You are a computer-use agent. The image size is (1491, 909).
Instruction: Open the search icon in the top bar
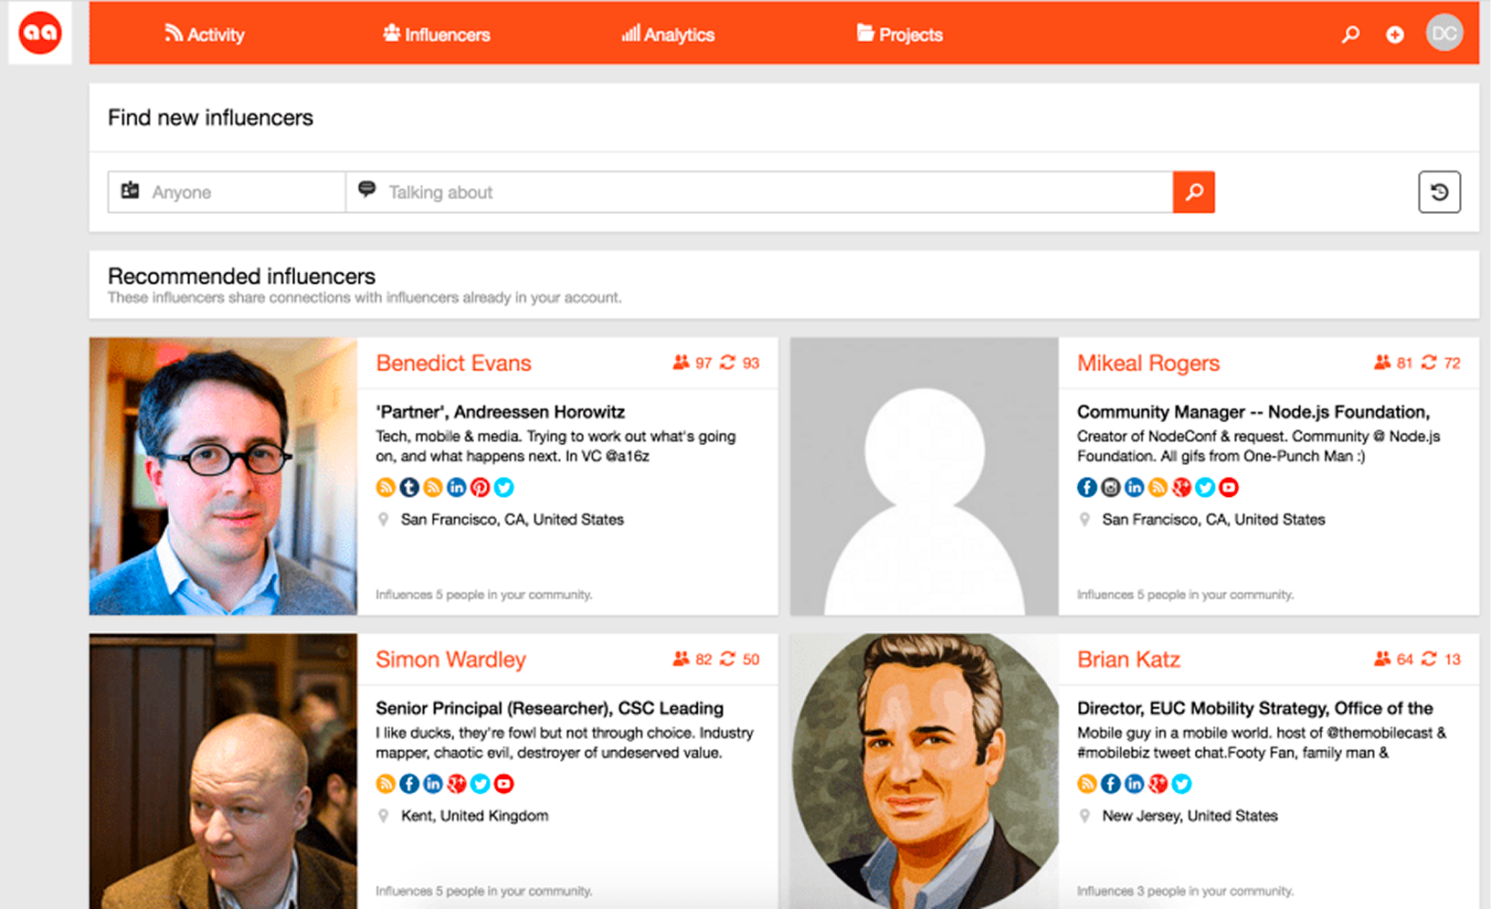(x=1350, y=35)
